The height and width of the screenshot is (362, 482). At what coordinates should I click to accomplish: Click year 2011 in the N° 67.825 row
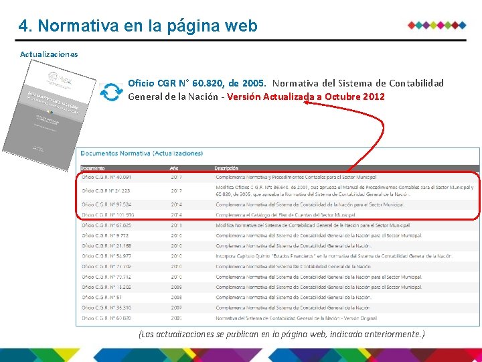tap(176, 225)
